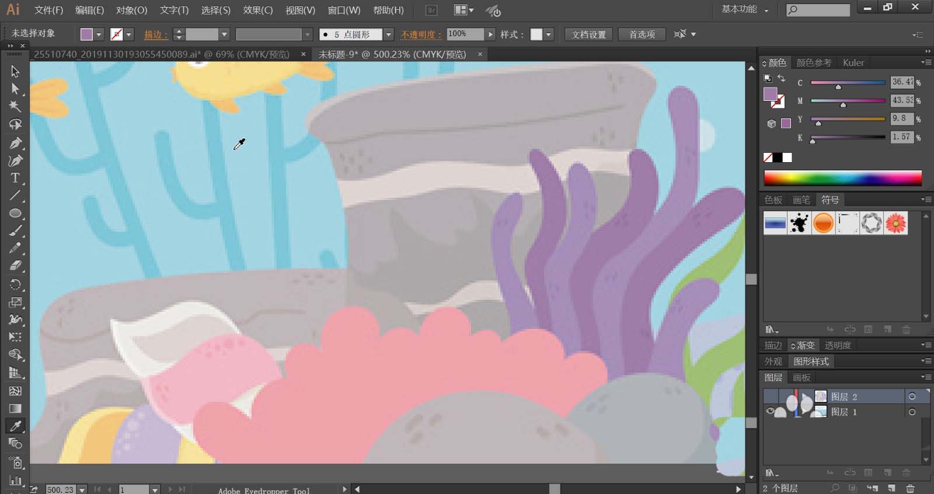Delete the selected layer with trash icon
934x494 pixels.
coord(910,488)
